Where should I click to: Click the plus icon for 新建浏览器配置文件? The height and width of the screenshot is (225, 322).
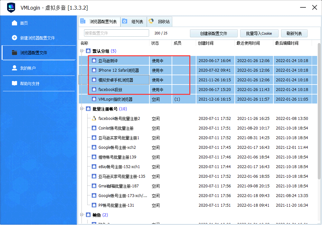(x=14, y=38)
